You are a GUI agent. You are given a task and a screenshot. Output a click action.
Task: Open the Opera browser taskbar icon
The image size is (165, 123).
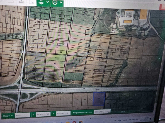(x=74, y=122)
